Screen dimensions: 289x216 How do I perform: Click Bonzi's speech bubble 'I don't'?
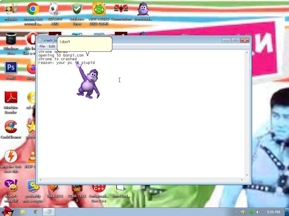tap(85, 44)
